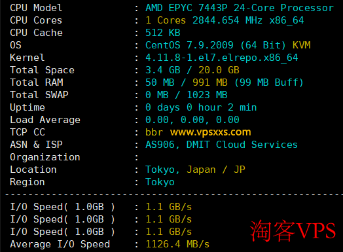Click the bbr congestion control value

[x=154, y=133]
